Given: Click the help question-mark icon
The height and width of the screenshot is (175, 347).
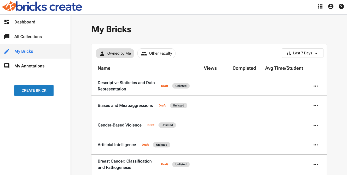Looking at the screenshot, I should pyautogui.click(x=341, y=6).
